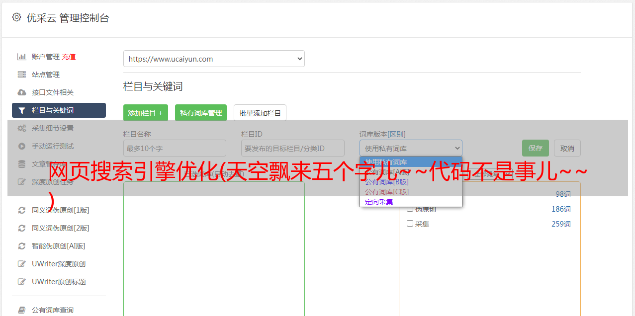The height and width of the screenshot is (316, 635).
Task: Click the refresh icon for 智能伪原创[AI版]
Action: pyautogui.click(x=22, y=246)
